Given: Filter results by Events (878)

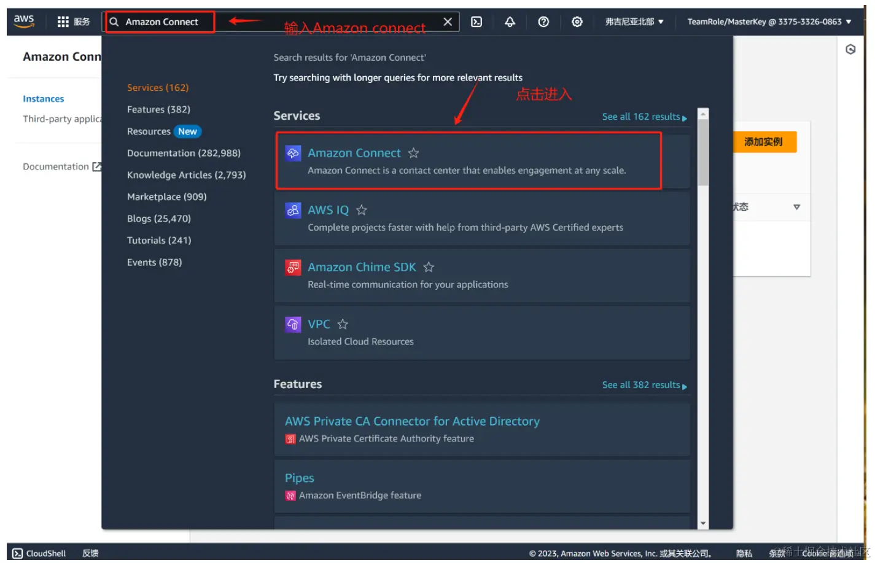Looking at the screenshot, I should [155, 262].
